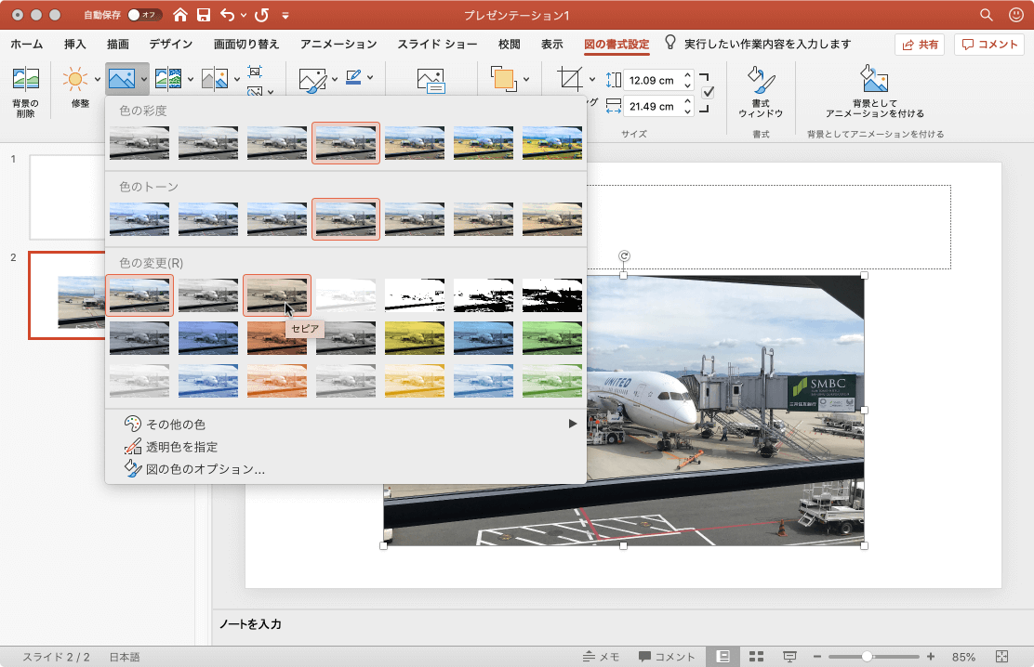
Task: Toggle the Notes (メモ) pane button
Action: (x=601, y=657)
